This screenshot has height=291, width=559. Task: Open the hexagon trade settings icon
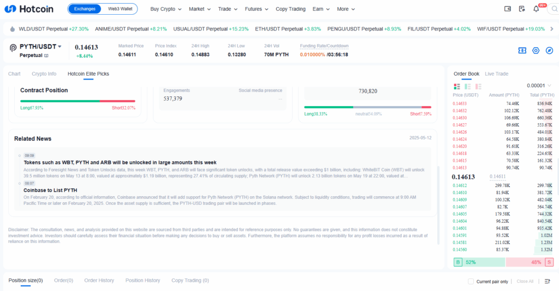pyautogui.click(x=536, y=51)
